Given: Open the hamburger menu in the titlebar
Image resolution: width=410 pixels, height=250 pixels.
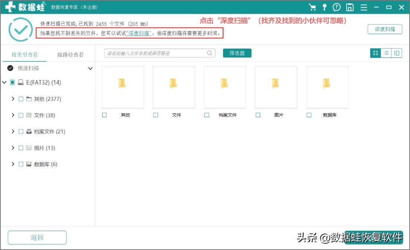Looking at the screenshot, I should [x=363, y=7].
